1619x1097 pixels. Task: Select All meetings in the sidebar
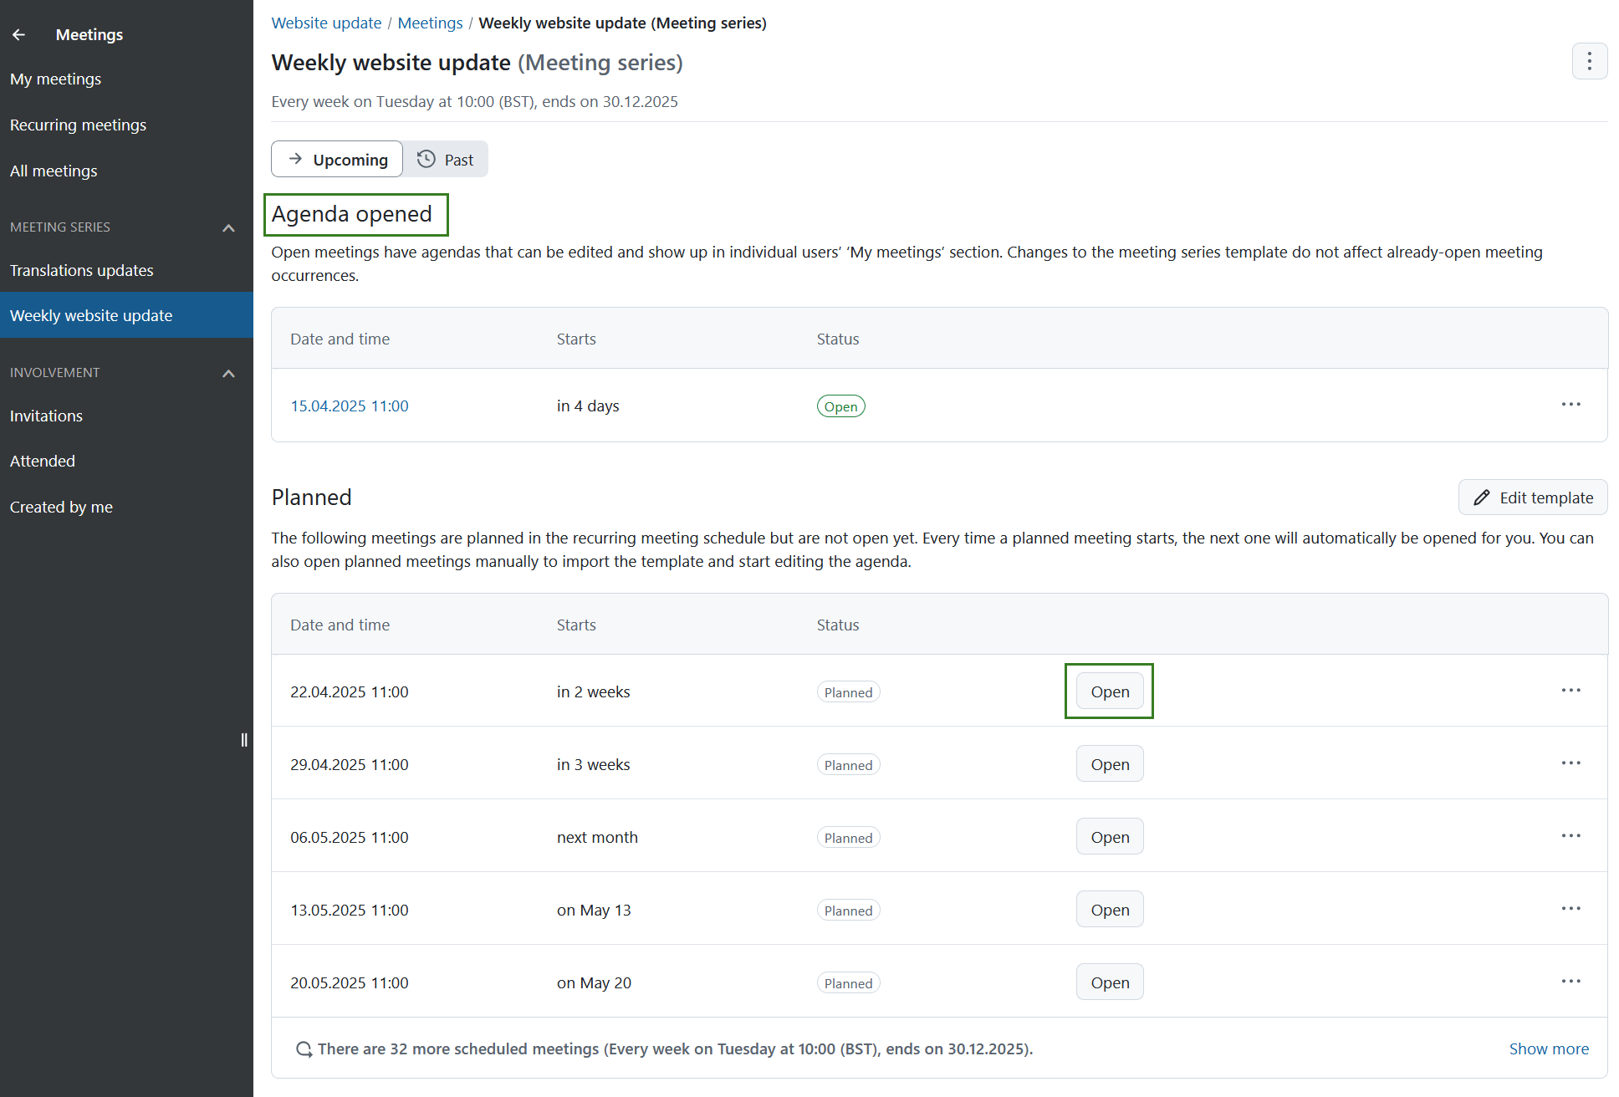pyautogui.click(x=54, y=171)
